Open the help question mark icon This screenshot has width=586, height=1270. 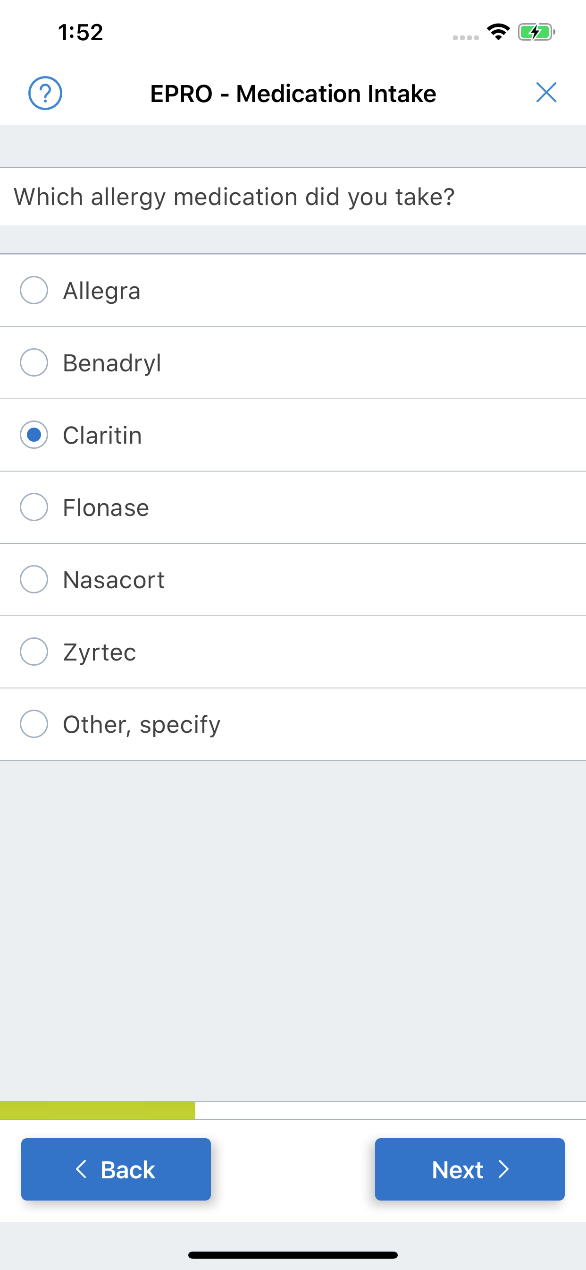tap(45, 93)
